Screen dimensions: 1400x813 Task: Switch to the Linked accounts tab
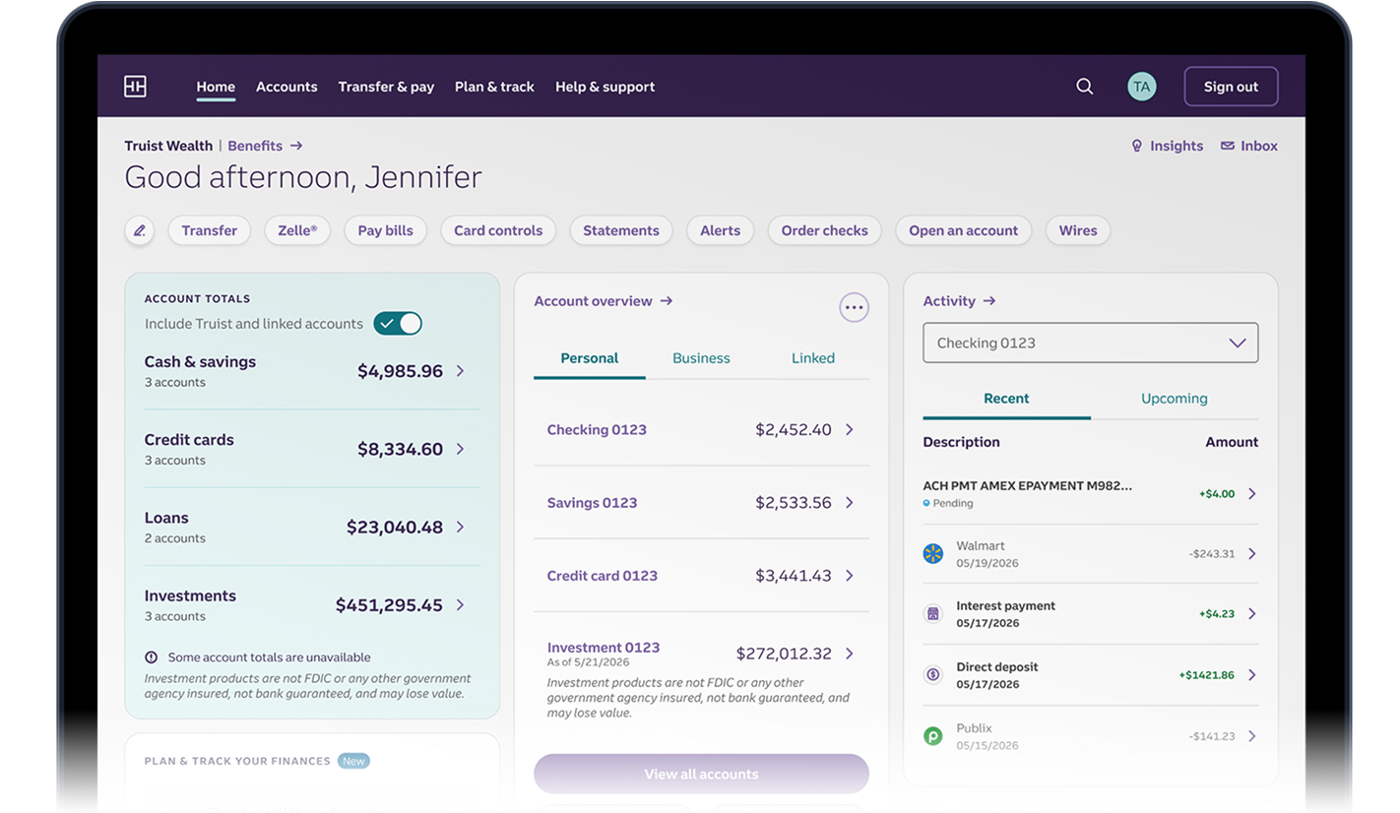(x=813, y=358)
